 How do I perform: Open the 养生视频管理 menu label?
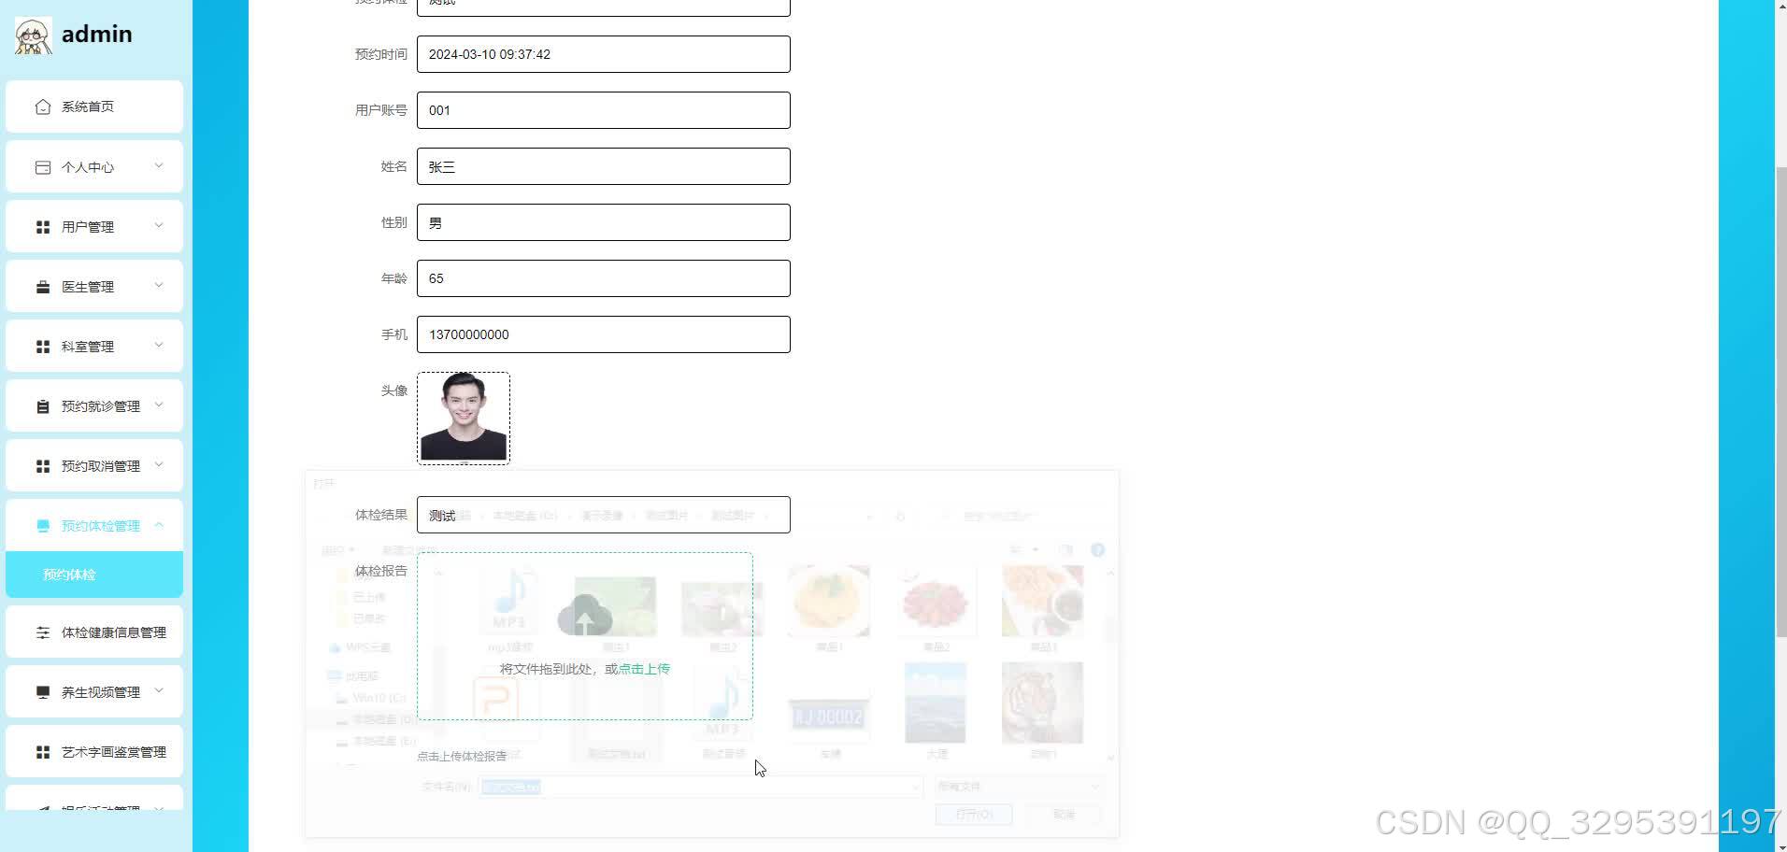(x=101, y=692)
